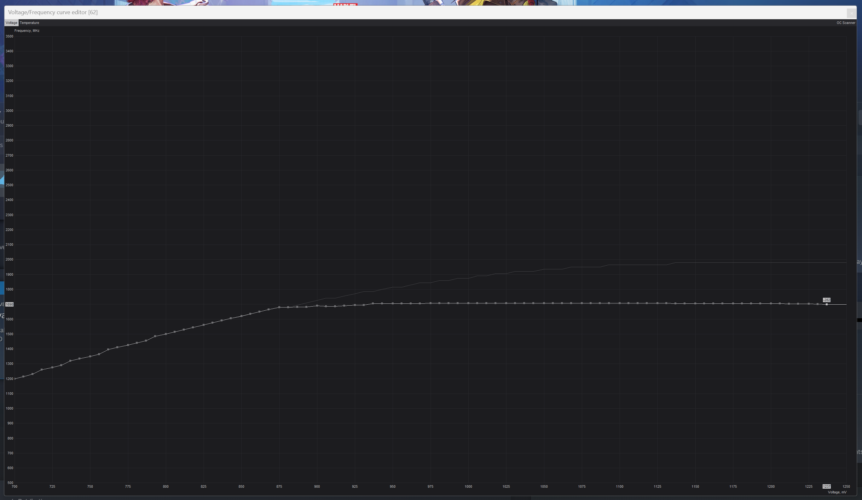Click the curve point at 850 mV
862x500 pixels.
pyautogui.click(x=241, y=316)
